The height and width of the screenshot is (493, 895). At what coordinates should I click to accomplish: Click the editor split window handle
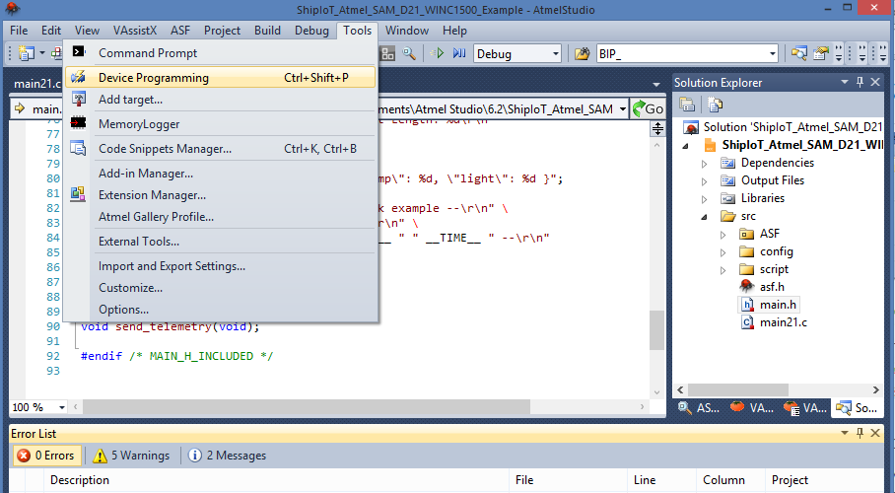pyautogui.click(x=657, y=128)
